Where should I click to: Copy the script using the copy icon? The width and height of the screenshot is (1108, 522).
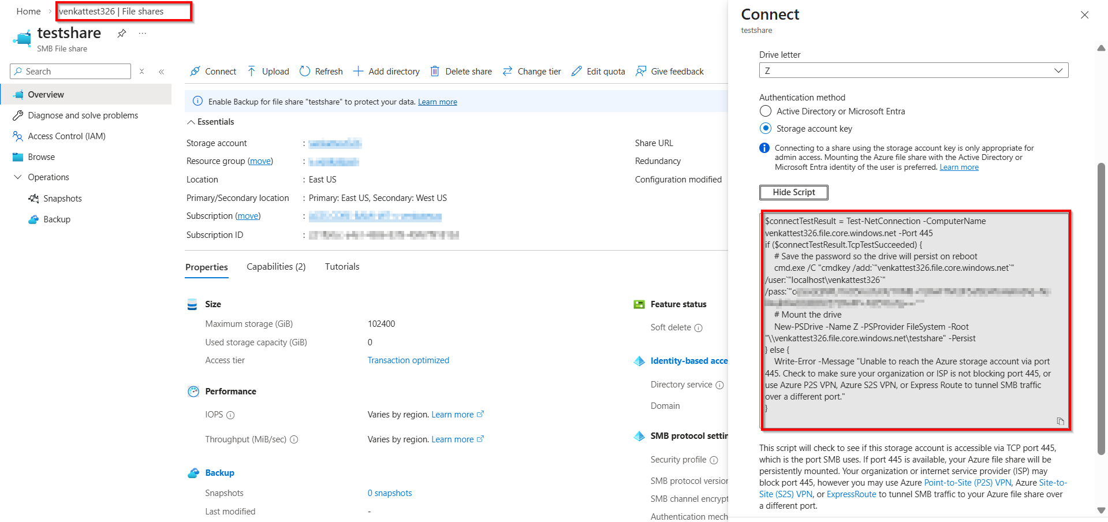click(x=1060, y=421)
